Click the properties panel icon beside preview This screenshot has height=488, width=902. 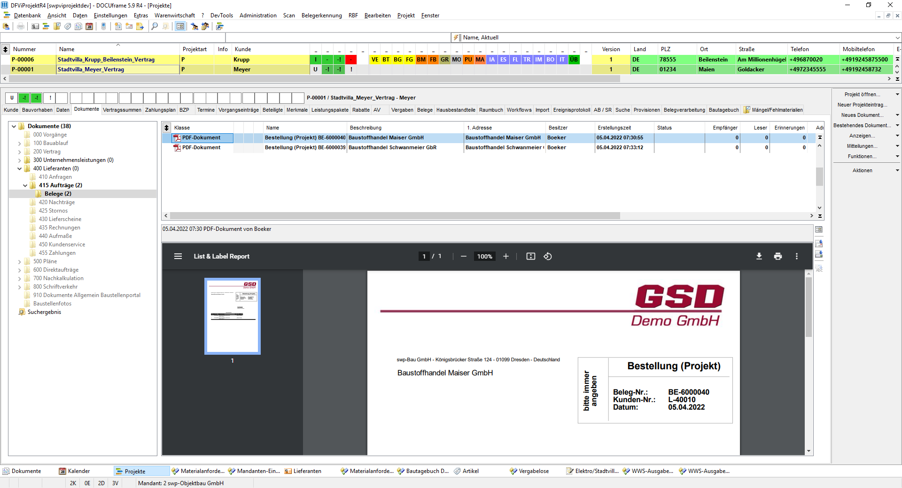(x=819, y=229)
